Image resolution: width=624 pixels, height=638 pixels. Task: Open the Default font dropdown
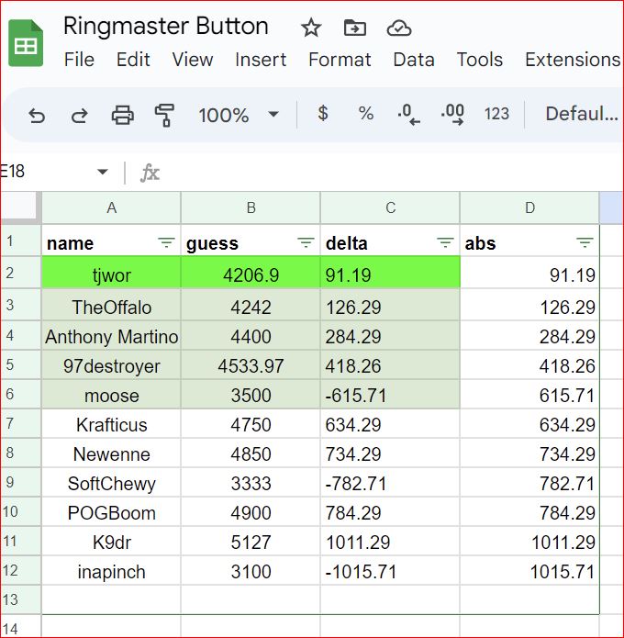pos(582,114)
